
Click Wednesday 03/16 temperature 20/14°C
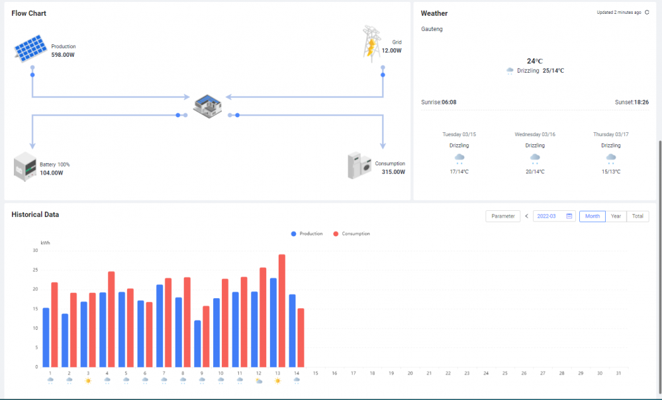[x=535, y=171]
